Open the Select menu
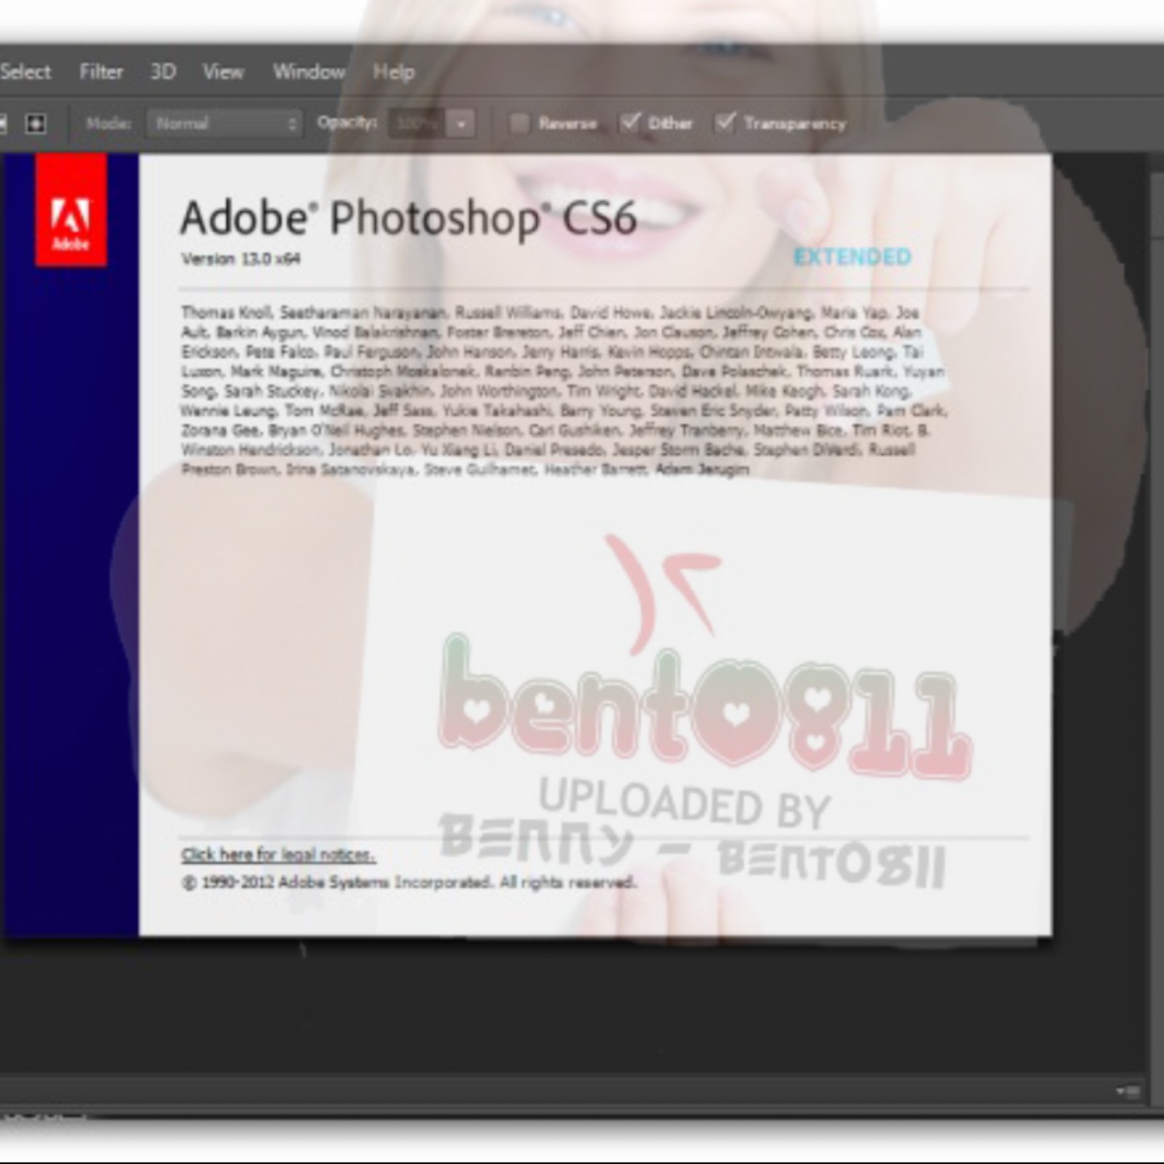The height and width of the screenshot is (1164, 1164). [x=25, y=72]
